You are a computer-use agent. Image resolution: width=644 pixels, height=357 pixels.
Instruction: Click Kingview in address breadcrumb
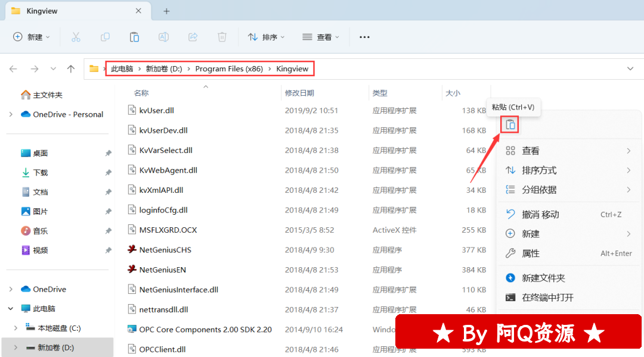click(x=292, y=69)
